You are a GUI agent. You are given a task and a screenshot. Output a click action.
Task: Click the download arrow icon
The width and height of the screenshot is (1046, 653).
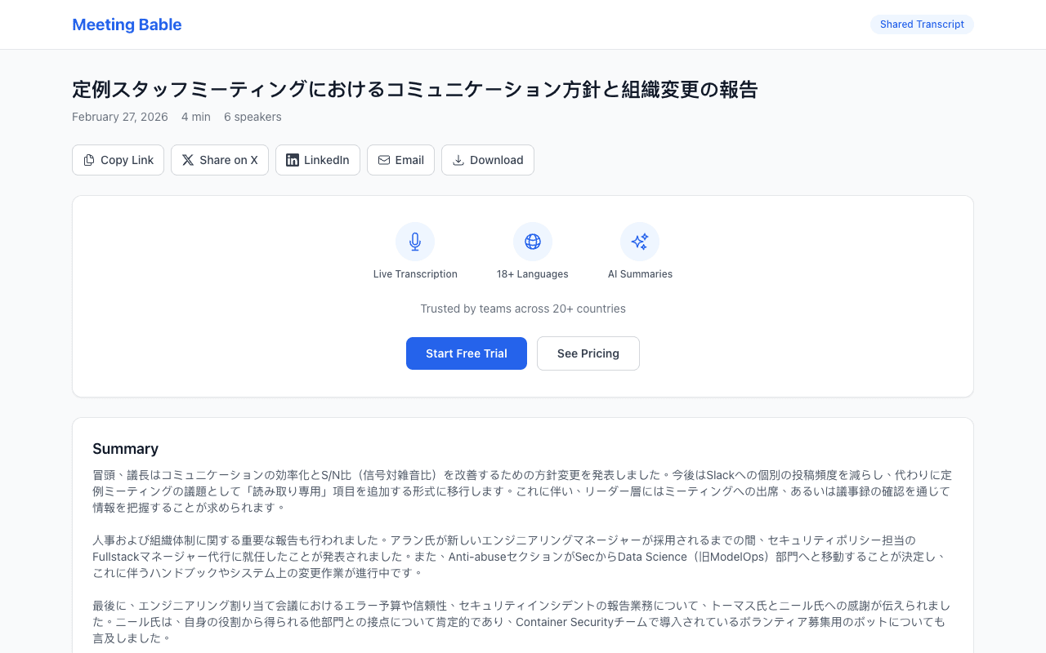(x=457, y=160)
